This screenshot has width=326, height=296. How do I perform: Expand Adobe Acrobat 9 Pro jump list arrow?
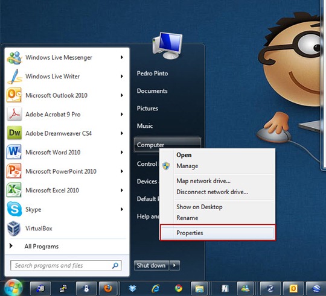tap(122, 114)
